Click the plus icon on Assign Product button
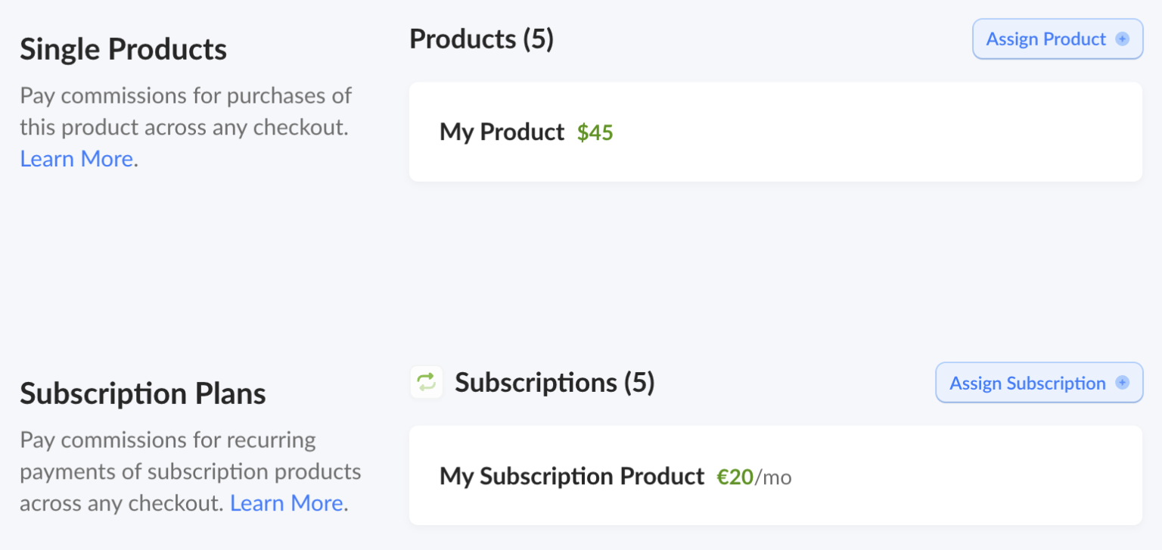 click(1124, 39)
